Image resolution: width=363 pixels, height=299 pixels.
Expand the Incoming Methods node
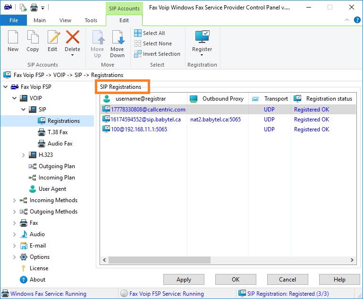click(x=14, y=200)
